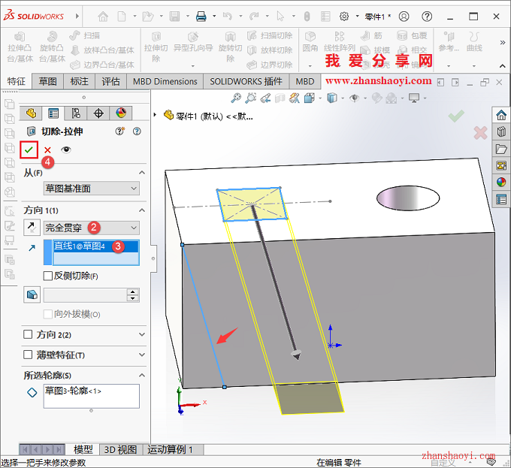Enable the 方向 2 checkbox
Viewport: 511px width, 468px height.
click(28, 334)
